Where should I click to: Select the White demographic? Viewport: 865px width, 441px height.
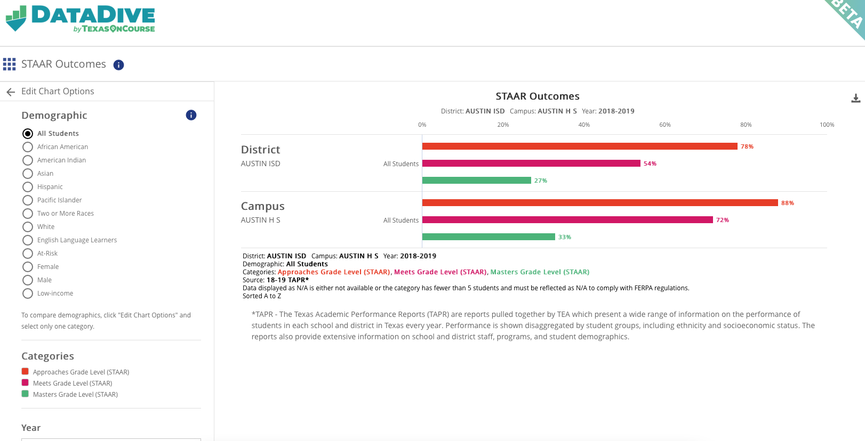pyautogui.click(x=28, y=227)
